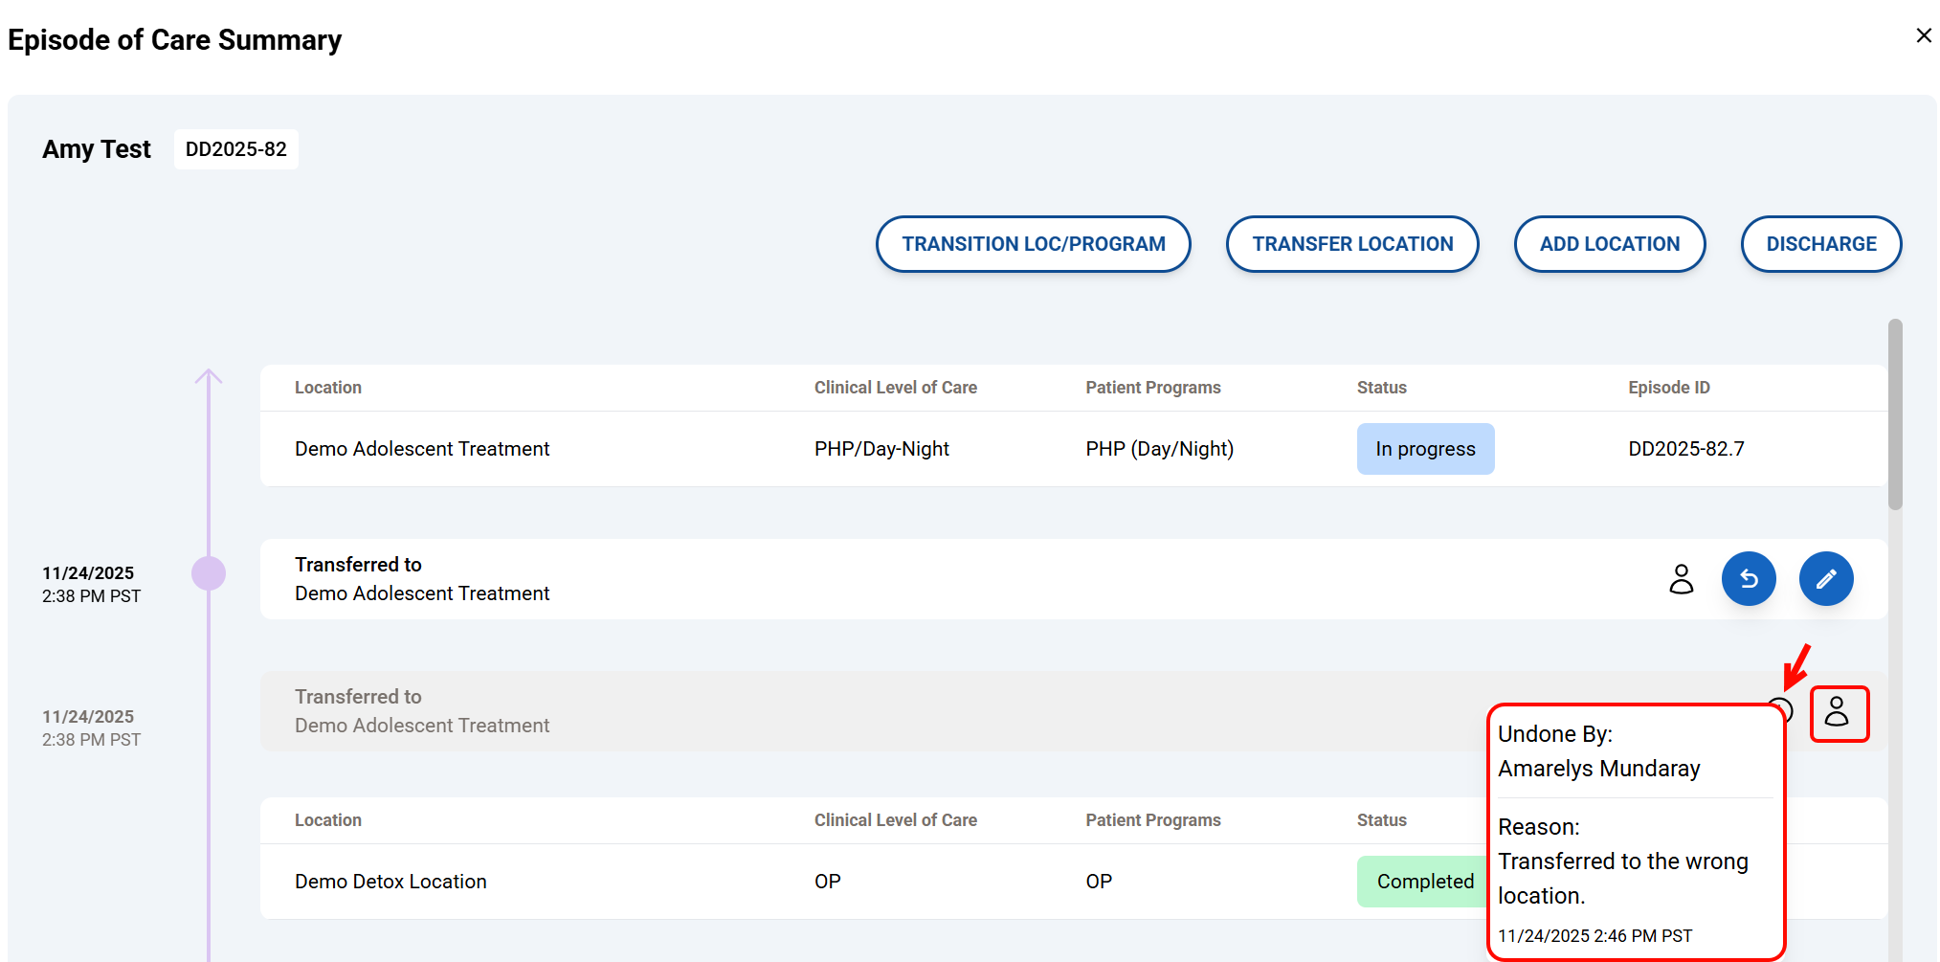Image resolution: width=1940 pixels, height=962 pixels.
Task: Click the purple timeline dot marker
Action: click(209, 573)
